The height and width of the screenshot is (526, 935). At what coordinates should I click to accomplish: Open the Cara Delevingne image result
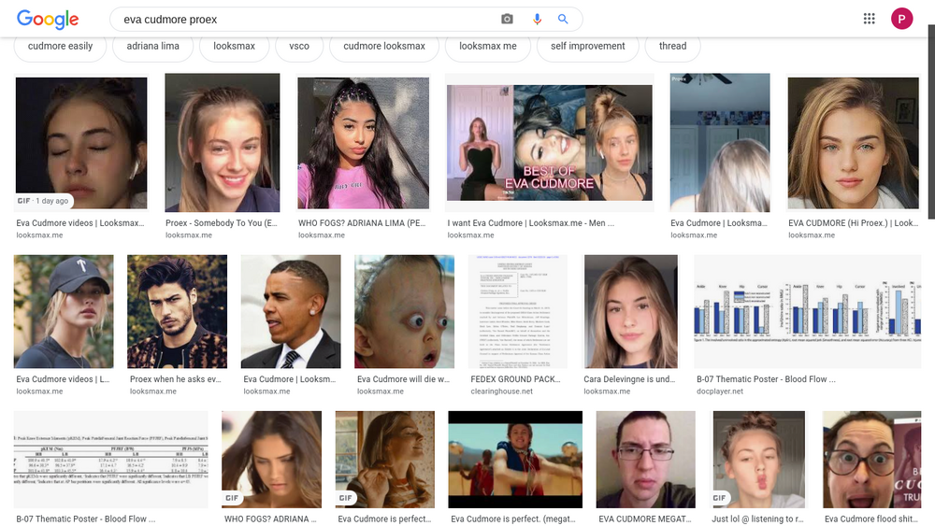click(x=631, y=311)
